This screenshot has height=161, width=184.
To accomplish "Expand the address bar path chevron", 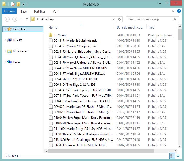I will (38, 19).
